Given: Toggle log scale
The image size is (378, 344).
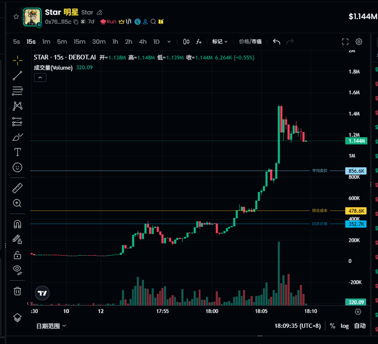Looking at the screenshot, I should [345, 326].
